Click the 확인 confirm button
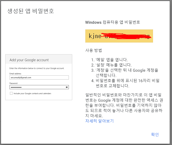 point(155,135)
